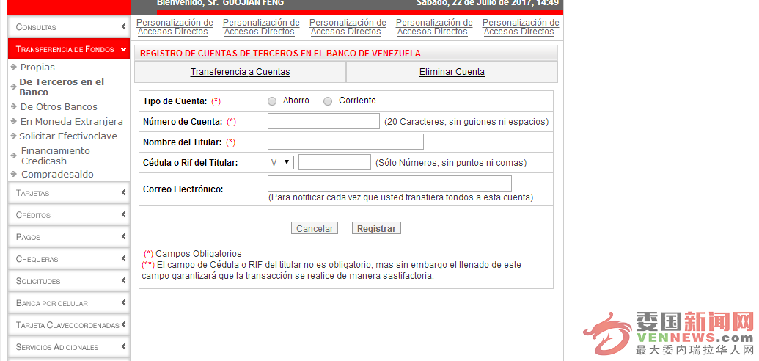Select the Corriente account type radio button
759x361 pixels.
(x=329, y=101)
